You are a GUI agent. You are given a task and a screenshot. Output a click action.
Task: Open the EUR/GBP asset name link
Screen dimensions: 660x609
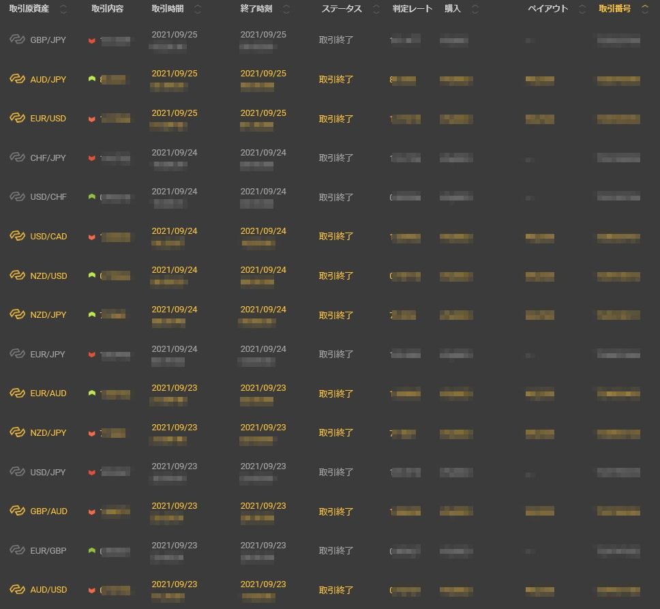(x=48, y=551)
